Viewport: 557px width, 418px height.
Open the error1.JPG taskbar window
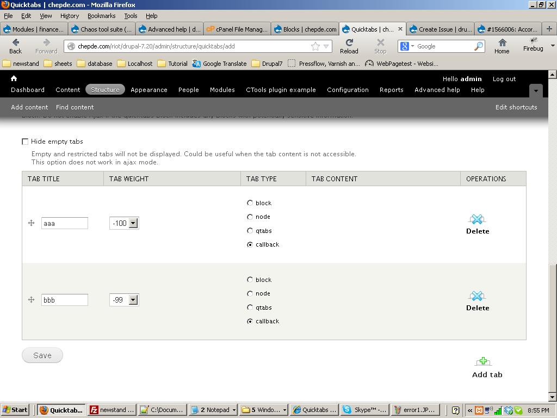coord(415,410)
